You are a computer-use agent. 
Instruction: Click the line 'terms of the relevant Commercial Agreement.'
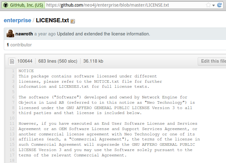click(72, 155)
